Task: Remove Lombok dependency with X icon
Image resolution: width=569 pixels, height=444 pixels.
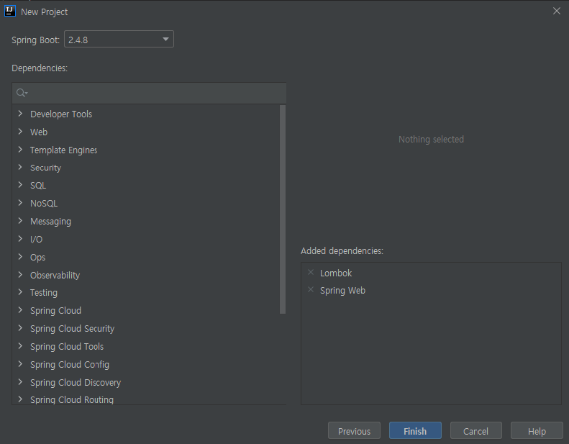Action: pyautogui.click(x=311, y=272)
